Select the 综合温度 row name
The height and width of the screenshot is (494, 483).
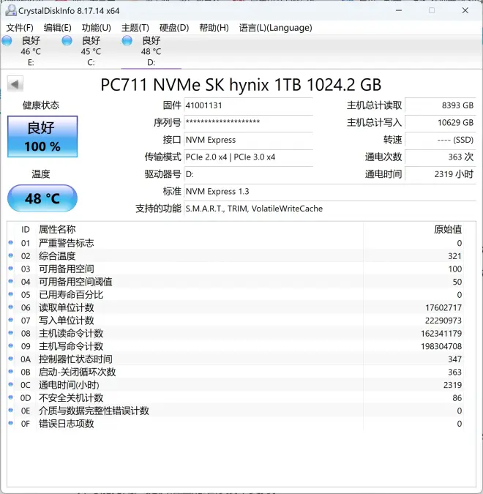click(57, 256)
